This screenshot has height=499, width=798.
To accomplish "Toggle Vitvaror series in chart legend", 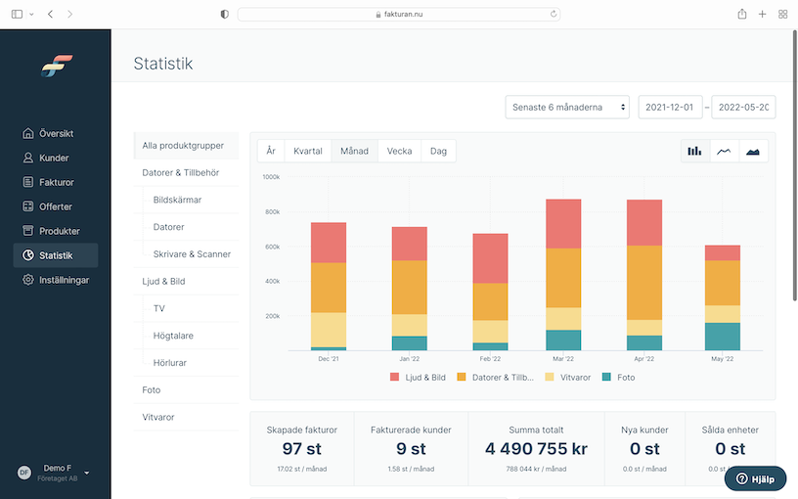I will [567, 377].
